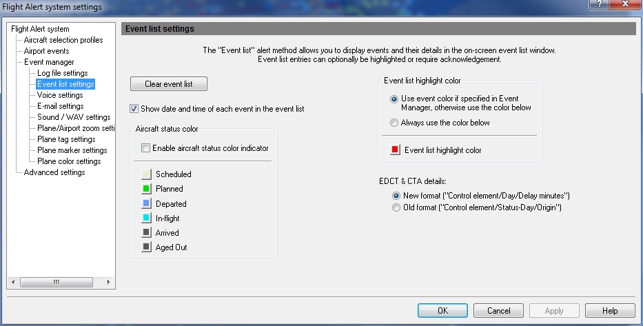Select Always use the color below option
The height and width of the screenshot is (326, 643).
[394, 123]
